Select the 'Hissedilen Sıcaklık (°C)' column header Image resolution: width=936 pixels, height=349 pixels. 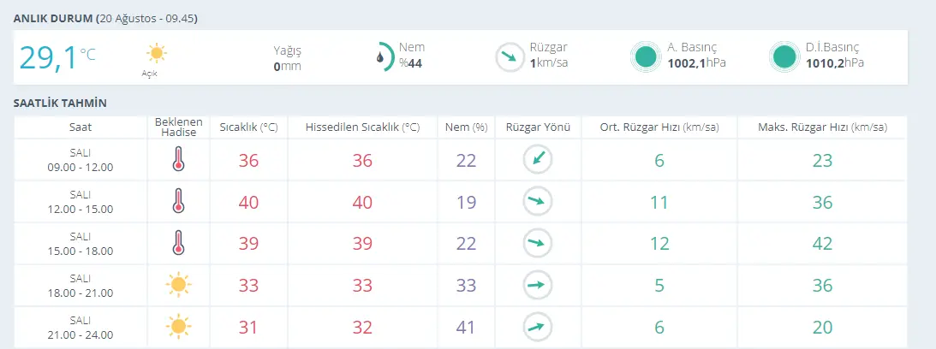point(362,127)
